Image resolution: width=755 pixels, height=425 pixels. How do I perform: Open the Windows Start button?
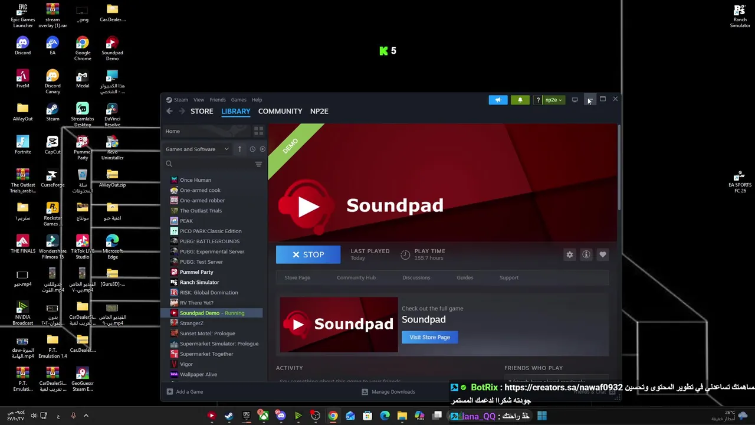click(542, 416)
